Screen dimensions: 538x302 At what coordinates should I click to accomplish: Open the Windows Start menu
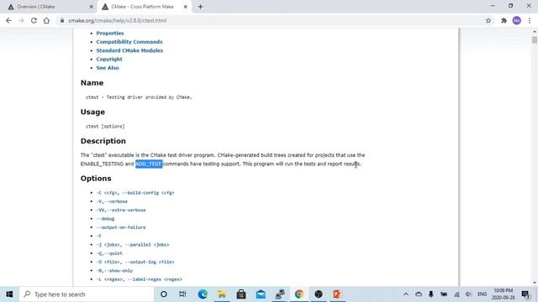click(9, 294)
